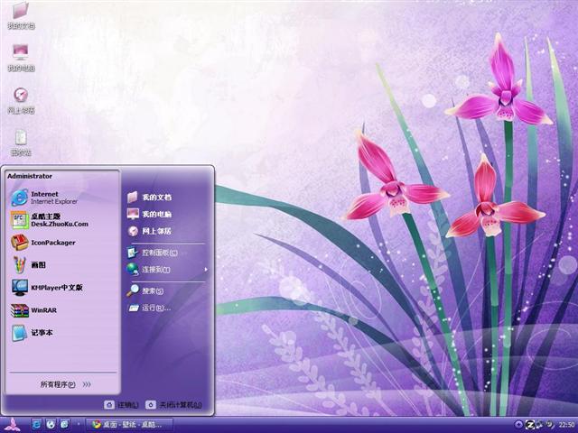Image resolution: width=578 pixels, height=433 pixels.
Task: Select the 回收站 recycle bin desktop icon
Action: pos(21,143)
